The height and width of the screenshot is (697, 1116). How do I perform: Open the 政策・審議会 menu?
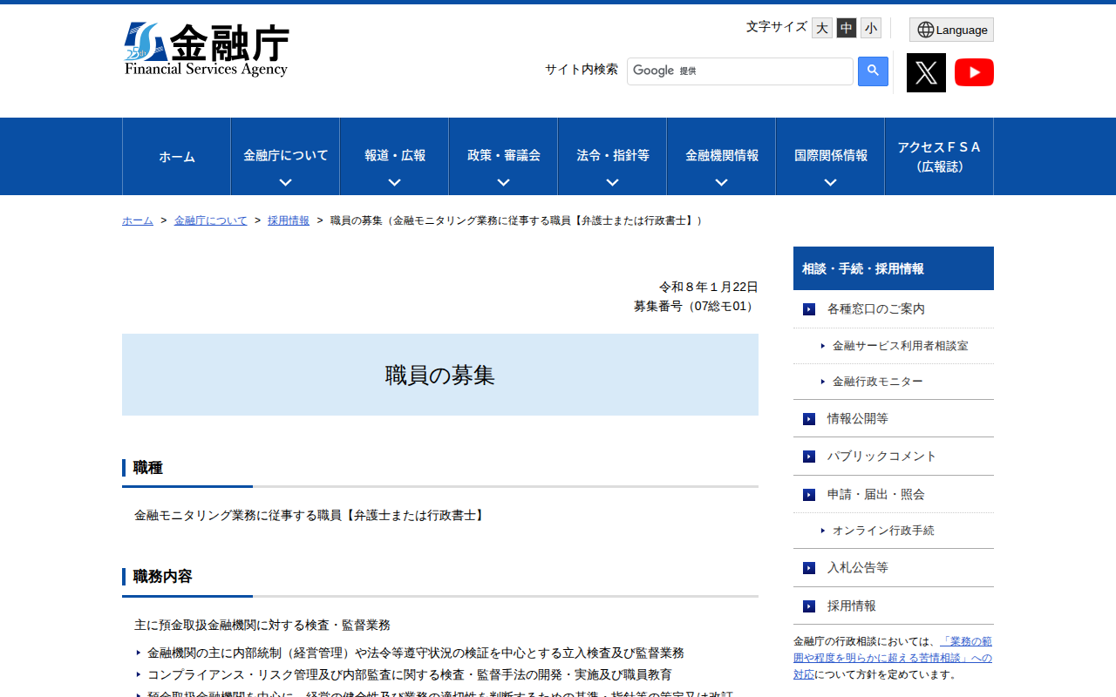pyautogui.click(x=504, y=156)
